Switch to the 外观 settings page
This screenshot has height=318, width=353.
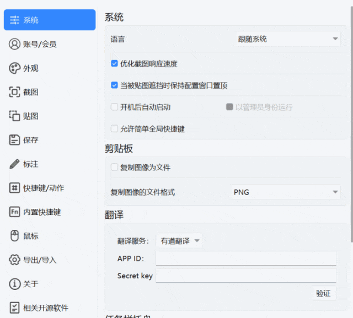[50, 68]
